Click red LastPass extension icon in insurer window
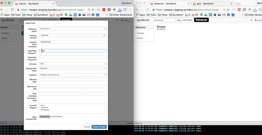 click(x=104, y=10)
